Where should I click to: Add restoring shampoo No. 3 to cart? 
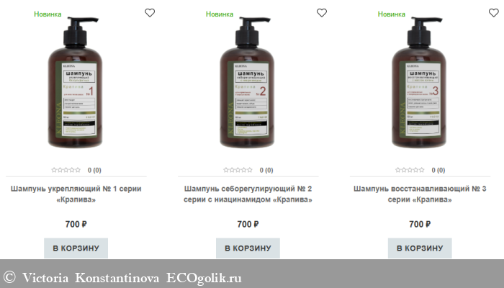(x=420, y=248)
